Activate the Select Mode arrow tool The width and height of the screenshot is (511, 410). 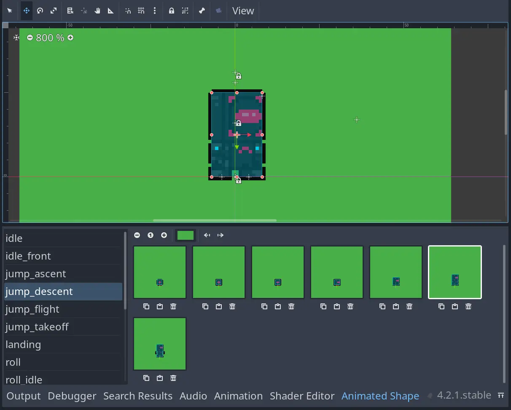(x=10, y=11)
